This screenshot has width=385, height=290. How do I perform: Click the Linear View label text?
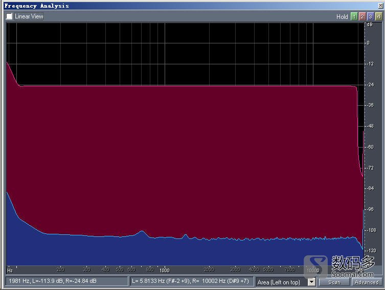29,16
